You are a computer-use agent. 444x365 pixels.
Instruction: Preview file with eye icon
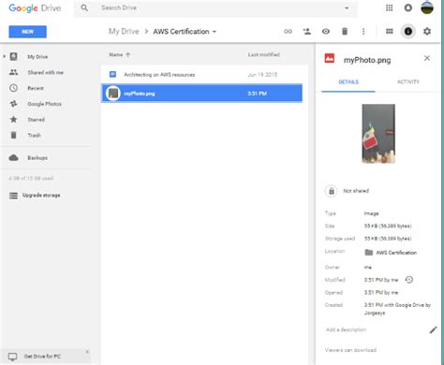(326, 31)
